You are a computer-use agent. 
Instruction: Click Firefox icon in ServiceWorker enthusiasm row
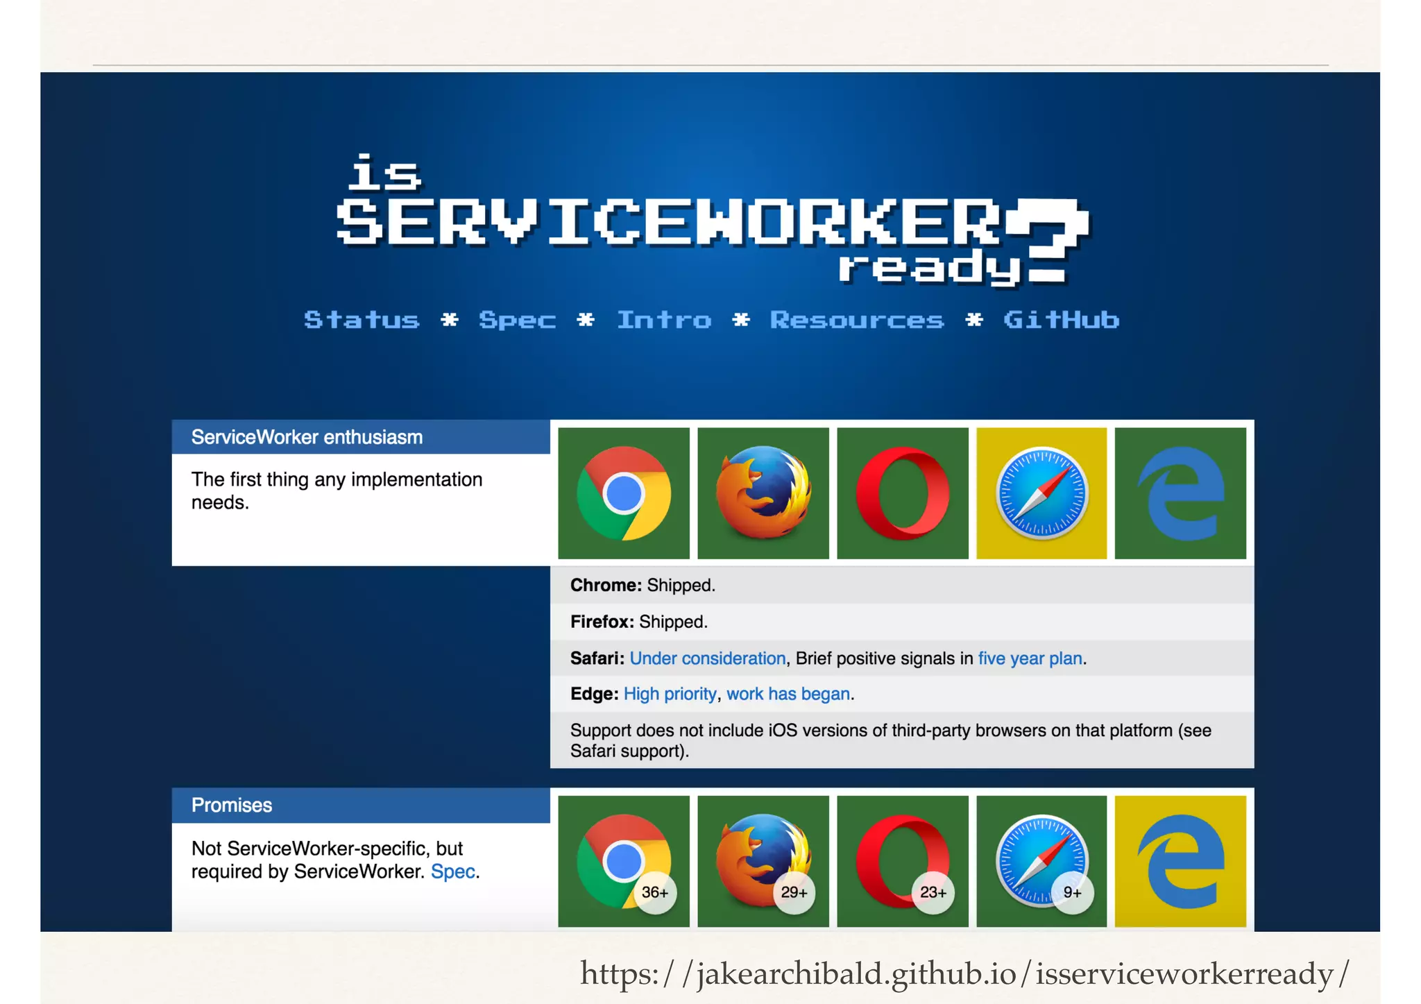coord(763,493)
